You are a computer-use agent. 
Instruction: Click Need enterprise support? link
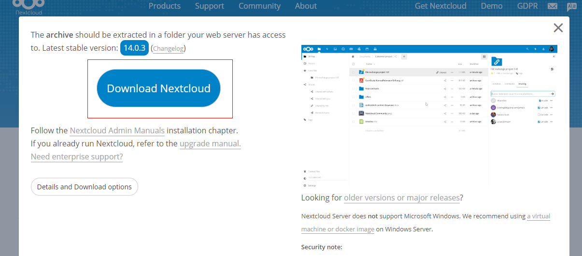pyautogui.click(x=76, y=157)
